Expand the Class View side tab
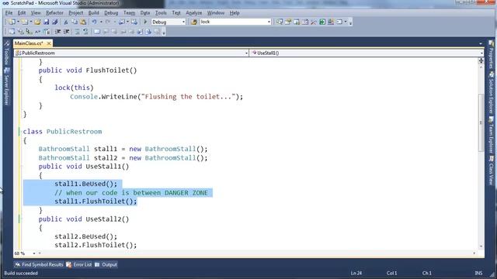Viewport: 497px width, 279px height. (491, 170)
